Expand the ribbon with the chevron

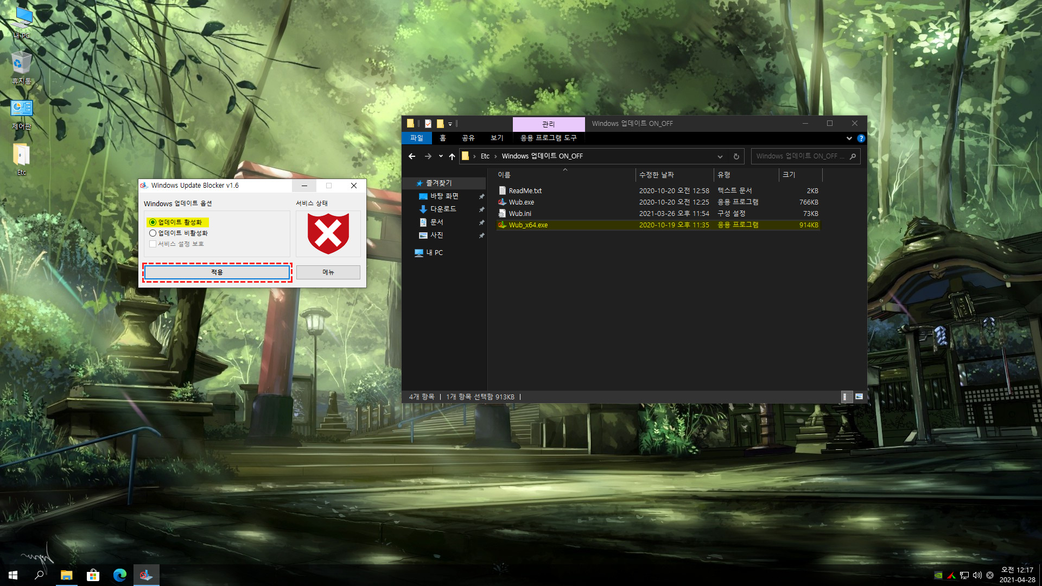(x=849, y=138)
